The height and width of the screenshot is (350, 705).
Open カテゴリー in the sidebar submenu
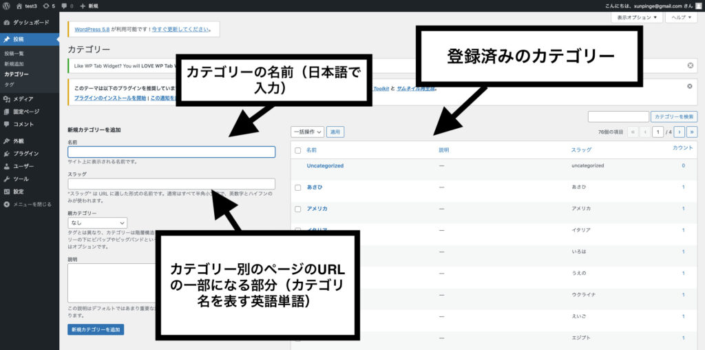tap(17, 74)
